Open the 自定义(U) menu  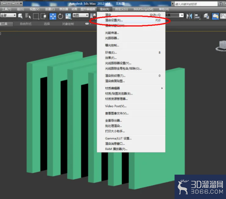click(121, 9)
